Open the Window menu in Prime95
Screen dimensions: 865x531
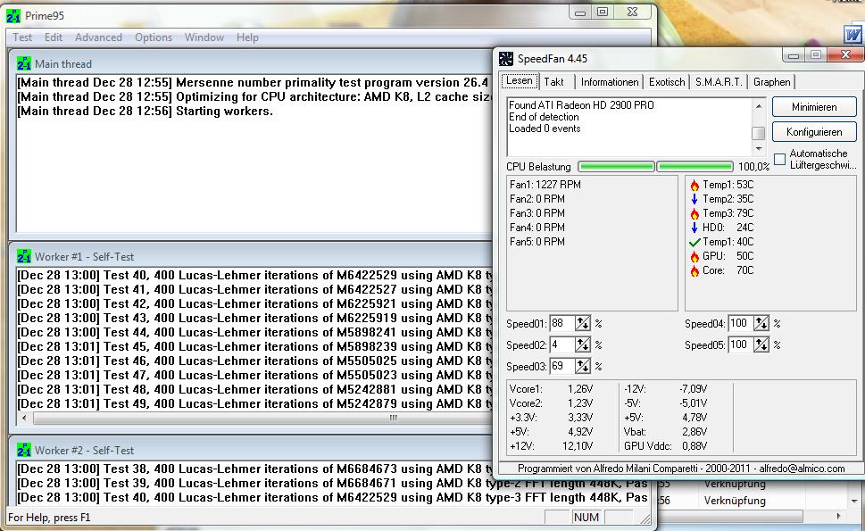[x=204, y=37]
